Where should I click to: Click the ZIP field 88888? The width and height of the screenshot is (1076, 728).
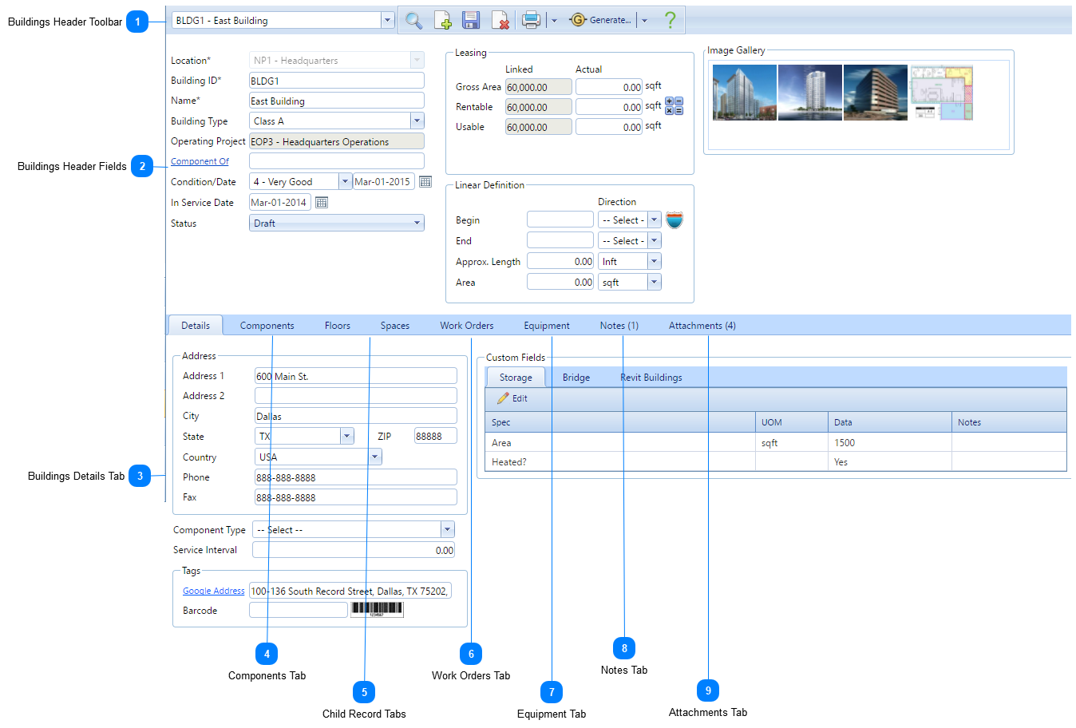click(436, 436)
